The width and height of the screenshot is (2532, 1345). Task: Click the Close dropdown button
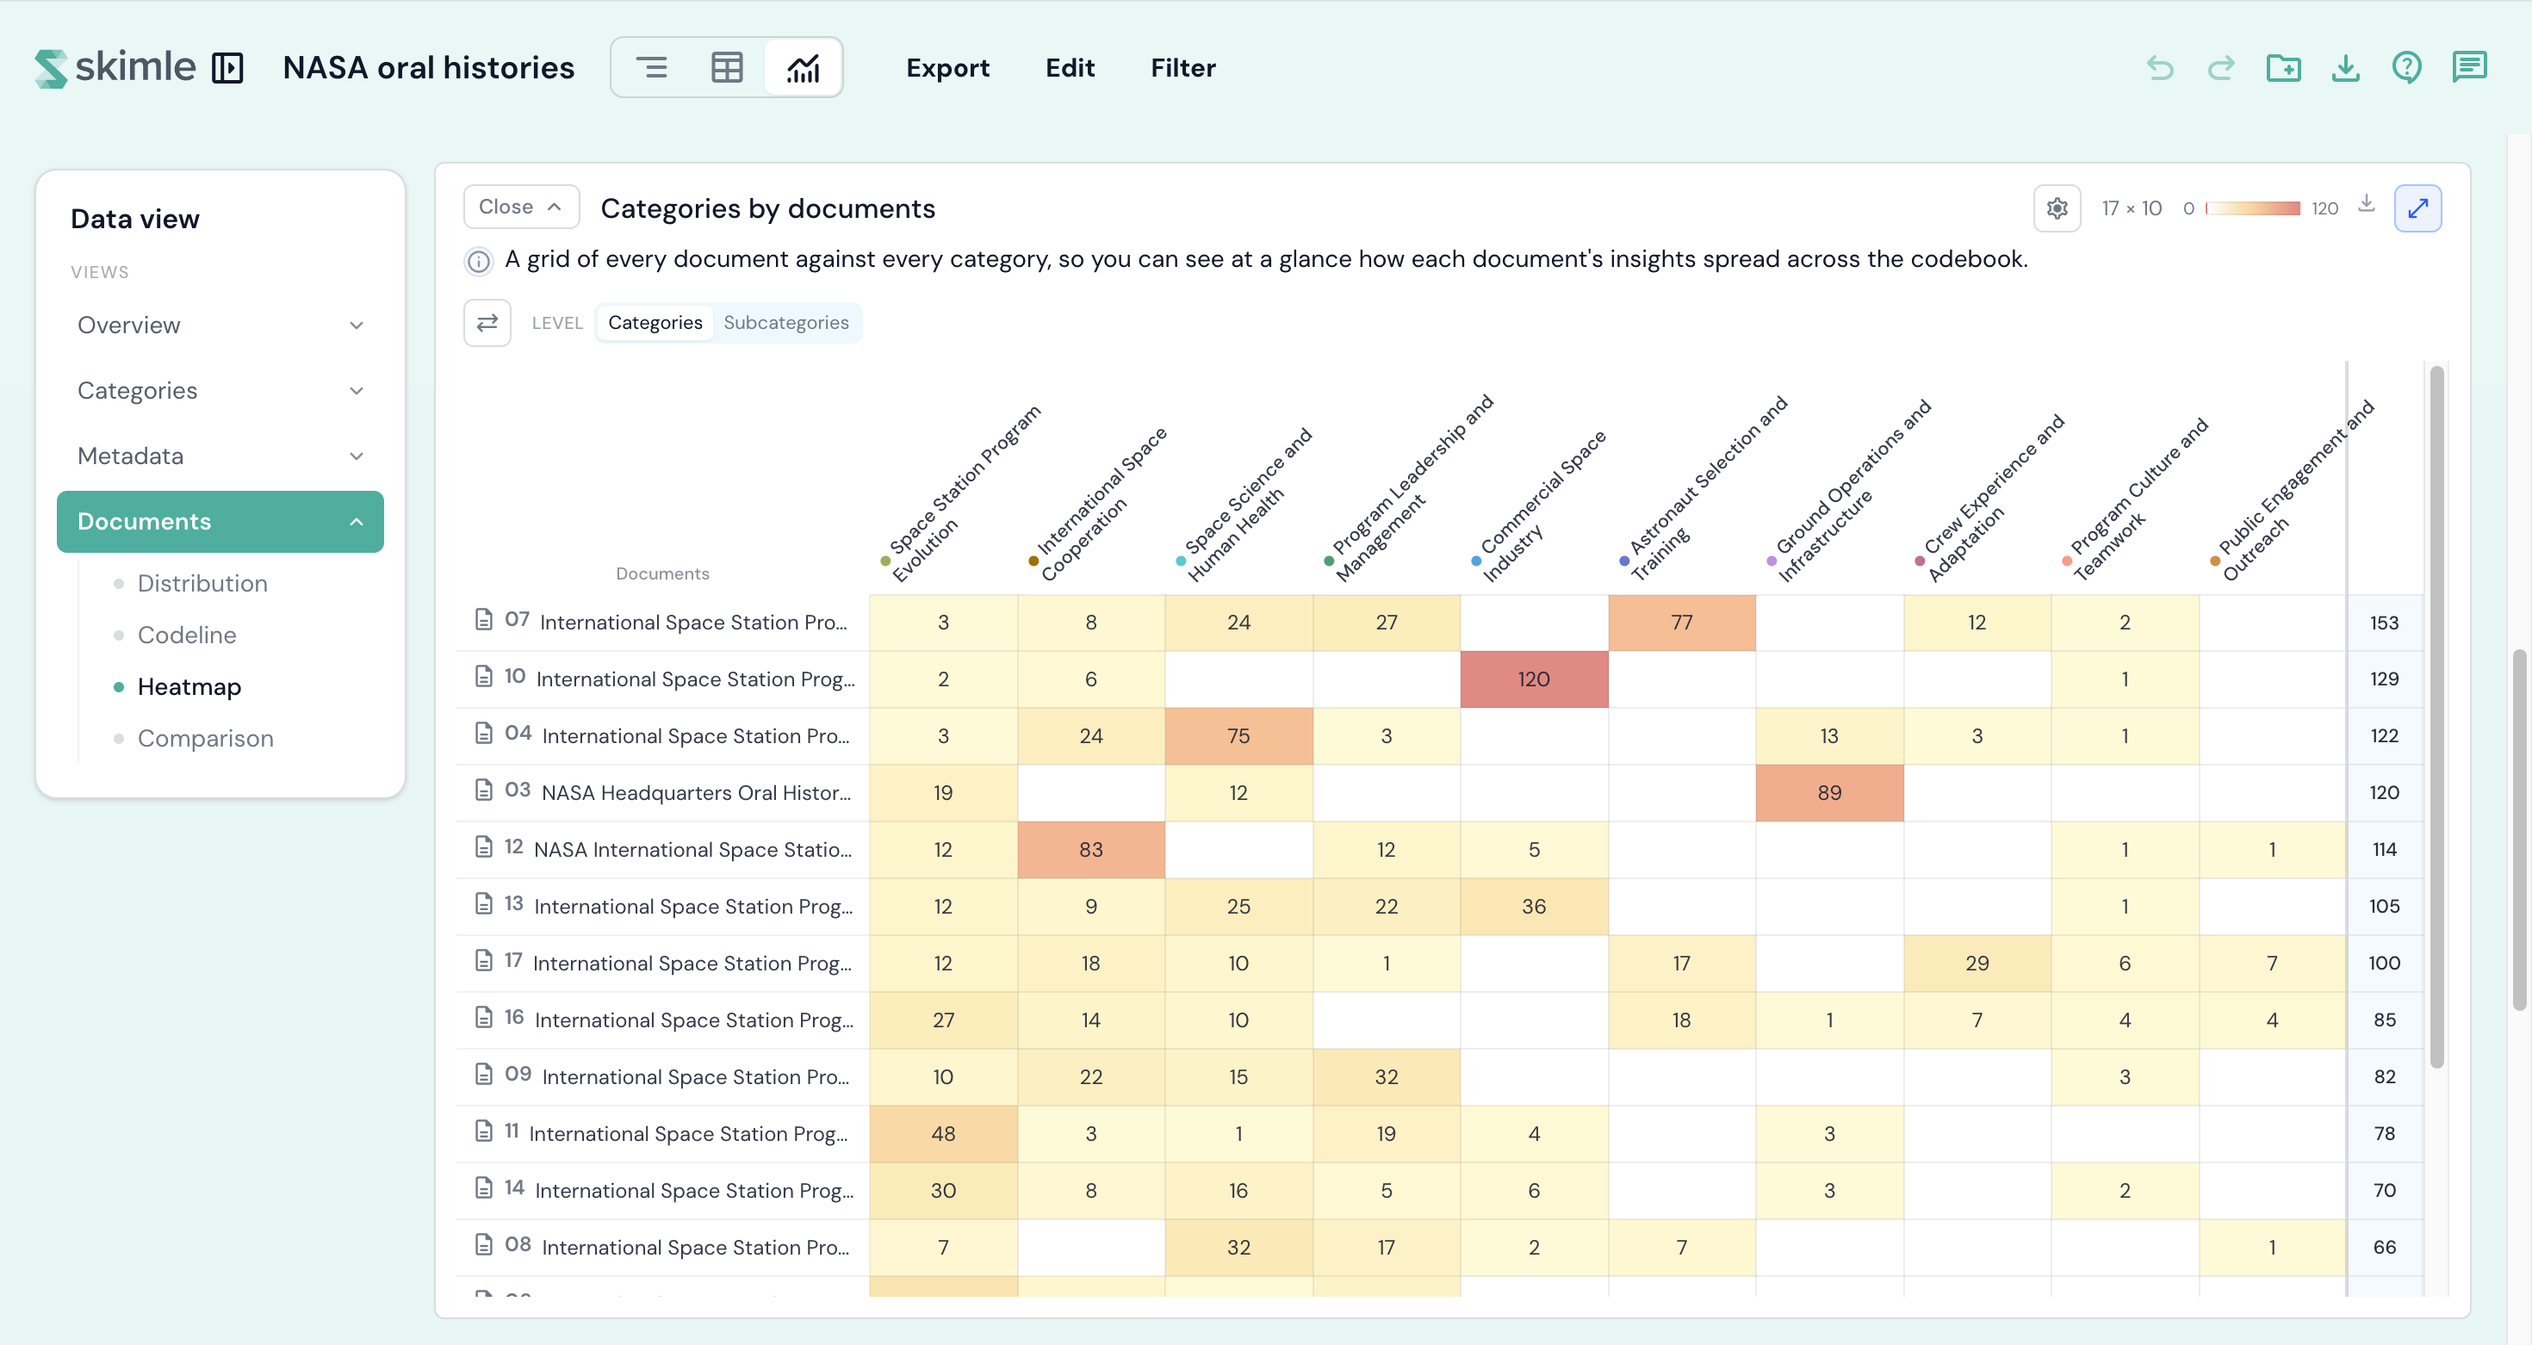(x=521, y=208)
